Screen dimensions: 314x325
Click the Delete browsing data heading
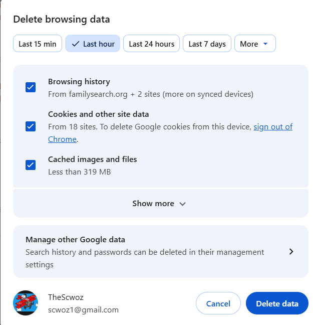pyautogui.click(x=62, y=20)
